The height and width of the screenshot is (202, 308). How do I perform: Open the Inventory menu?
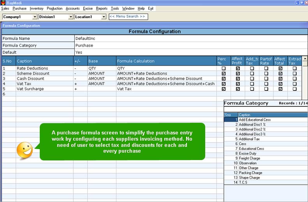(37, 9)
